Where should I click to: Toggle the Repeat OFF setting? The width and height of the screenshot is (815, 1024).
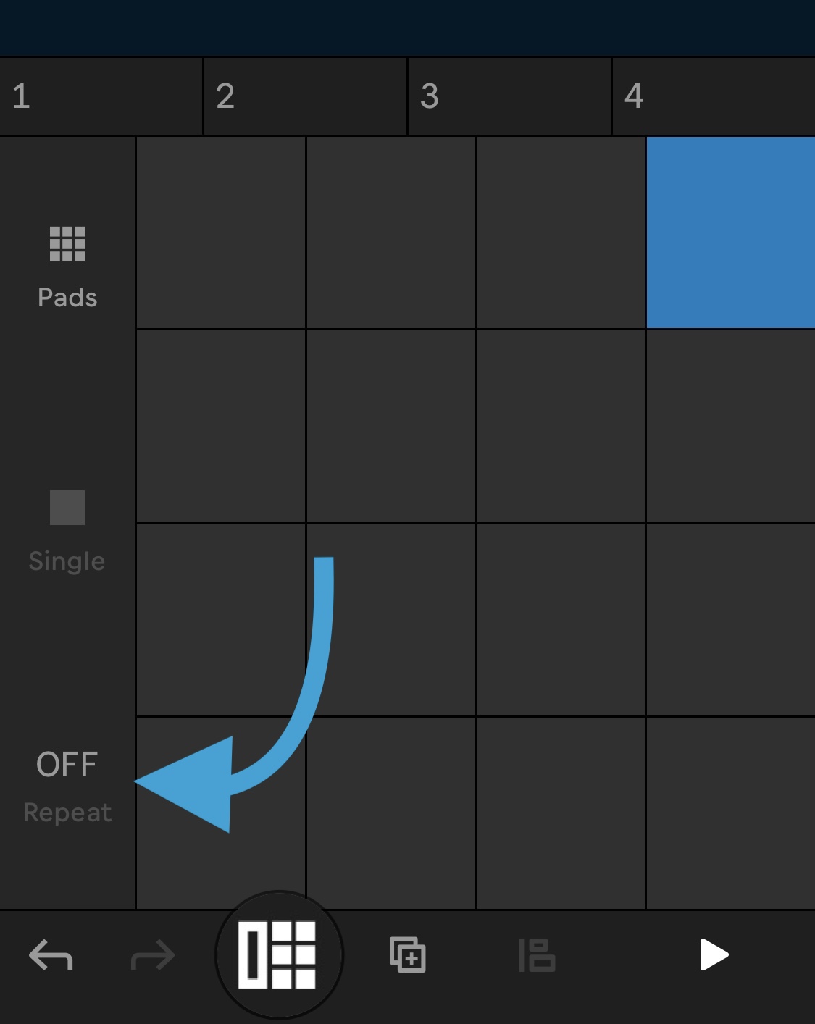67,787
